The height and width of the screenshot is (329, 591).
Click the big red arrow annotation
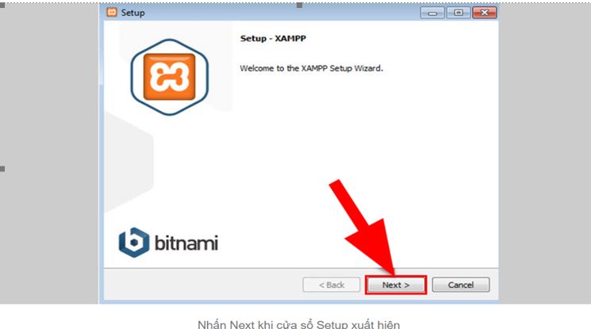(366, 228)
